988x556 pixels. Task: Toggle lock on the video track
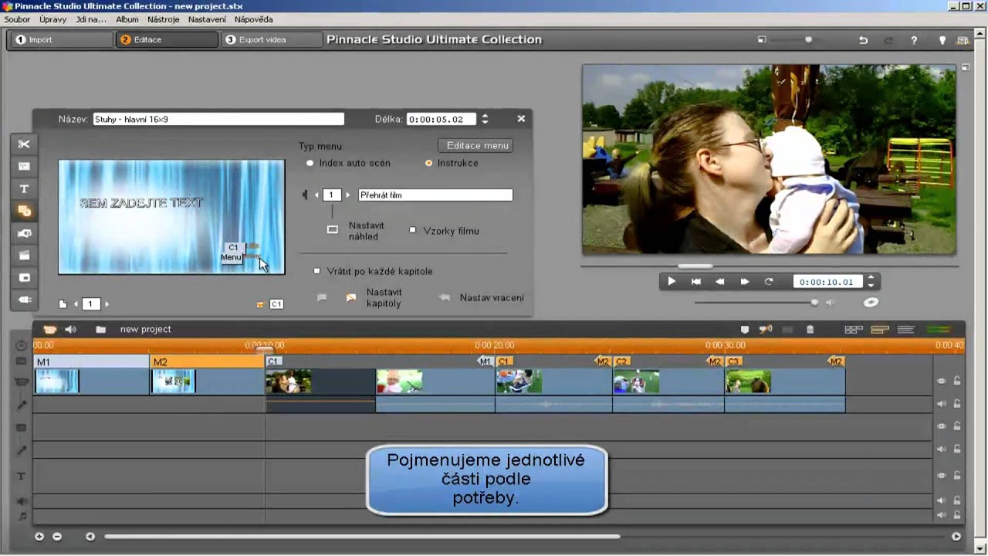[x=957, y=381]
